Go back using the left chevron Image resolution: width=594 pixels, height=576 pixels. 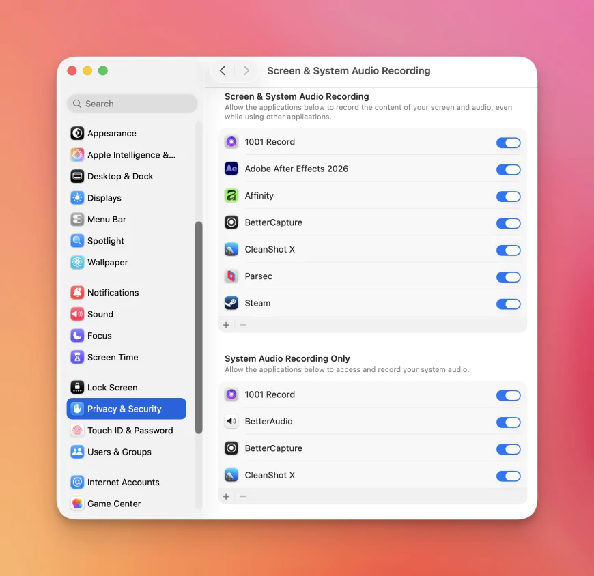pos(223,71)
